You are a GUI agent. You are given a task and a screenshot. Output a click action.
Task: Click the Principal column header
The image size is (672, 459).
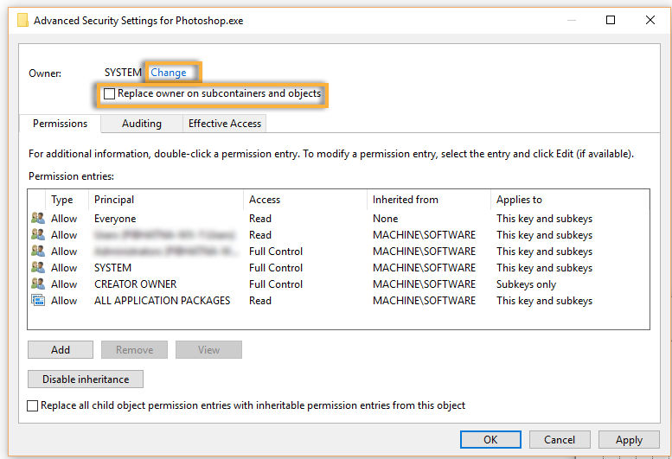tap(114, 200)
